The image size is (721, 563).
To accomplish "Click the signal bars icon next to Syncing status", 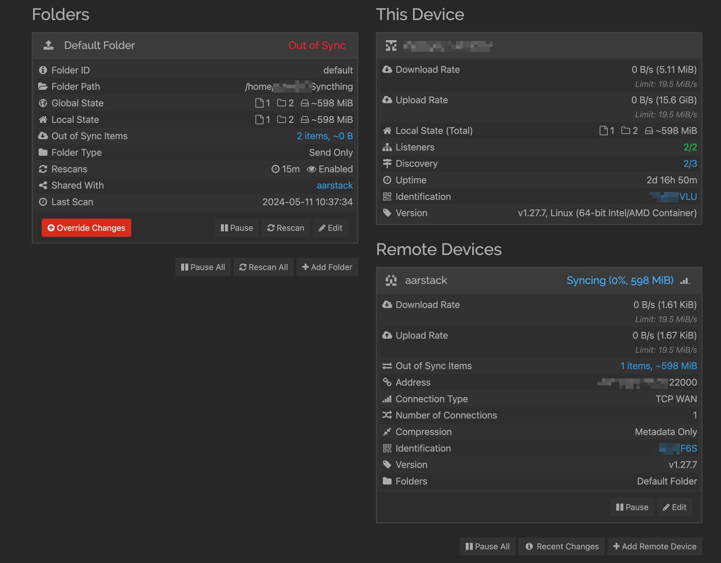I will click(x=685, y=281).
